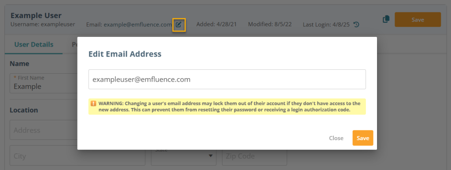Save the new email in the dialog
451x170 pixels.
[363, 138]
